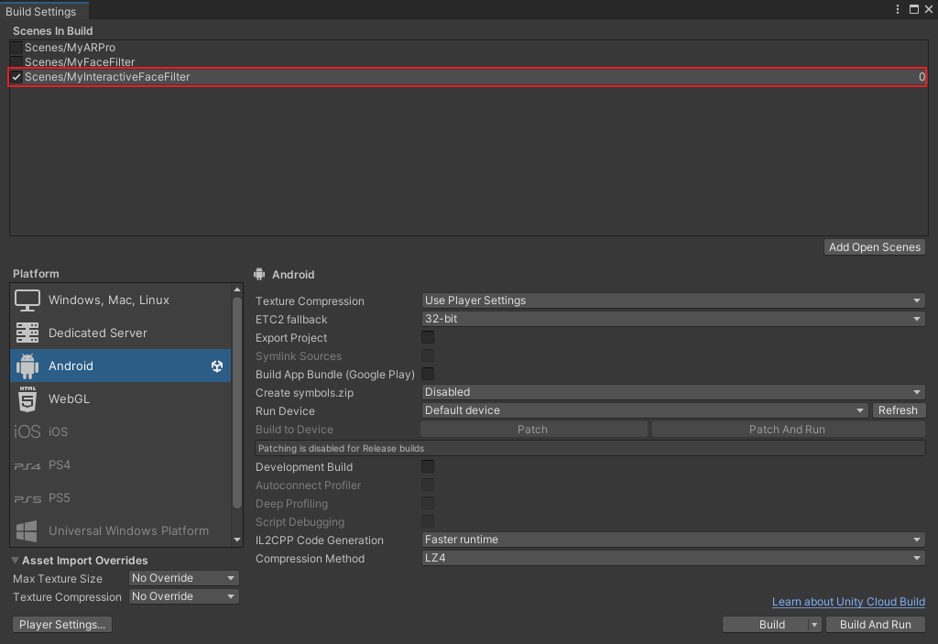The image size is (938, 644).
Task: Select the Scenes/MyInteractiveFaceFilter scene name
Action: [x=107, y=77]
